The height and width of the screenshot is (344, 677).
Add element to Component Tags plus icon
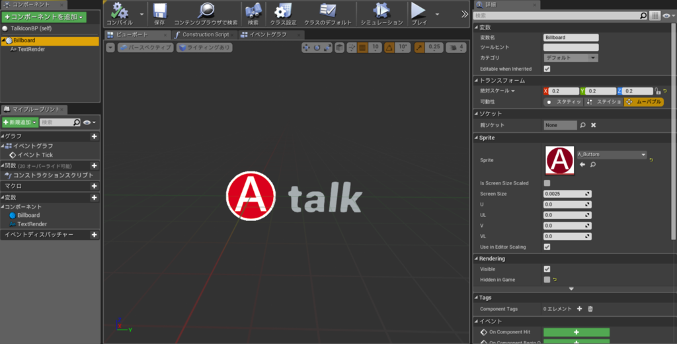tap(579, 308)
